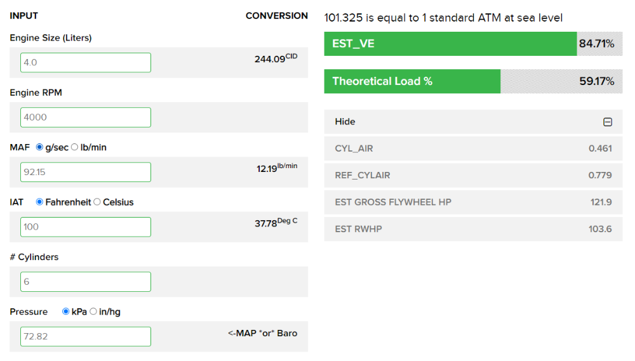Click the Hide row label
The width and height of the screenshot is (635, 361).
[345, 122]
